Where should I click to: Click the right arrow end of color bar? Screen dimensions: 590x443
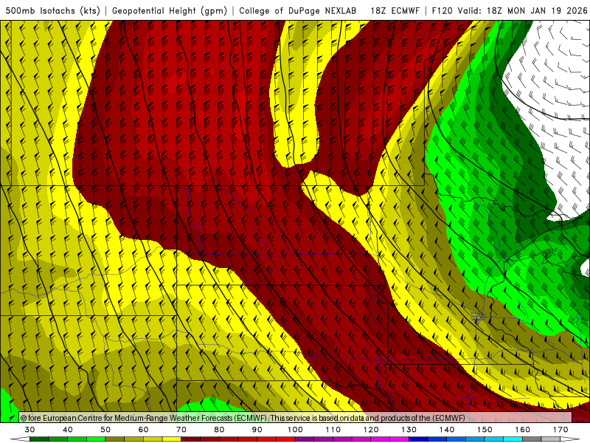(570, 439)
